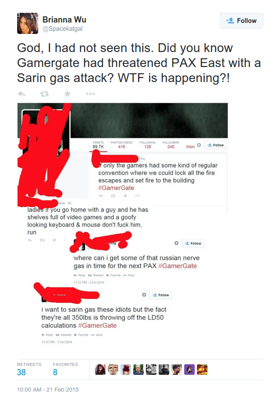Retweet using the retweet arrows icon
The width and height of the screenshot is (280, 407).
tap(44, 94)
